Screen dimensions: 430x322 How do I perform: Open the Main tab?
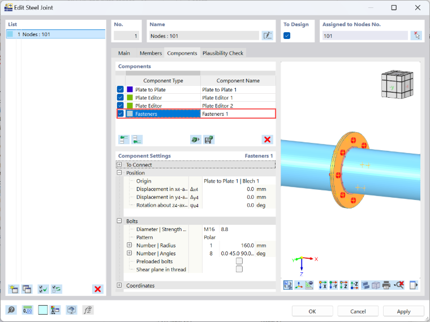click(x=124, y=53)
